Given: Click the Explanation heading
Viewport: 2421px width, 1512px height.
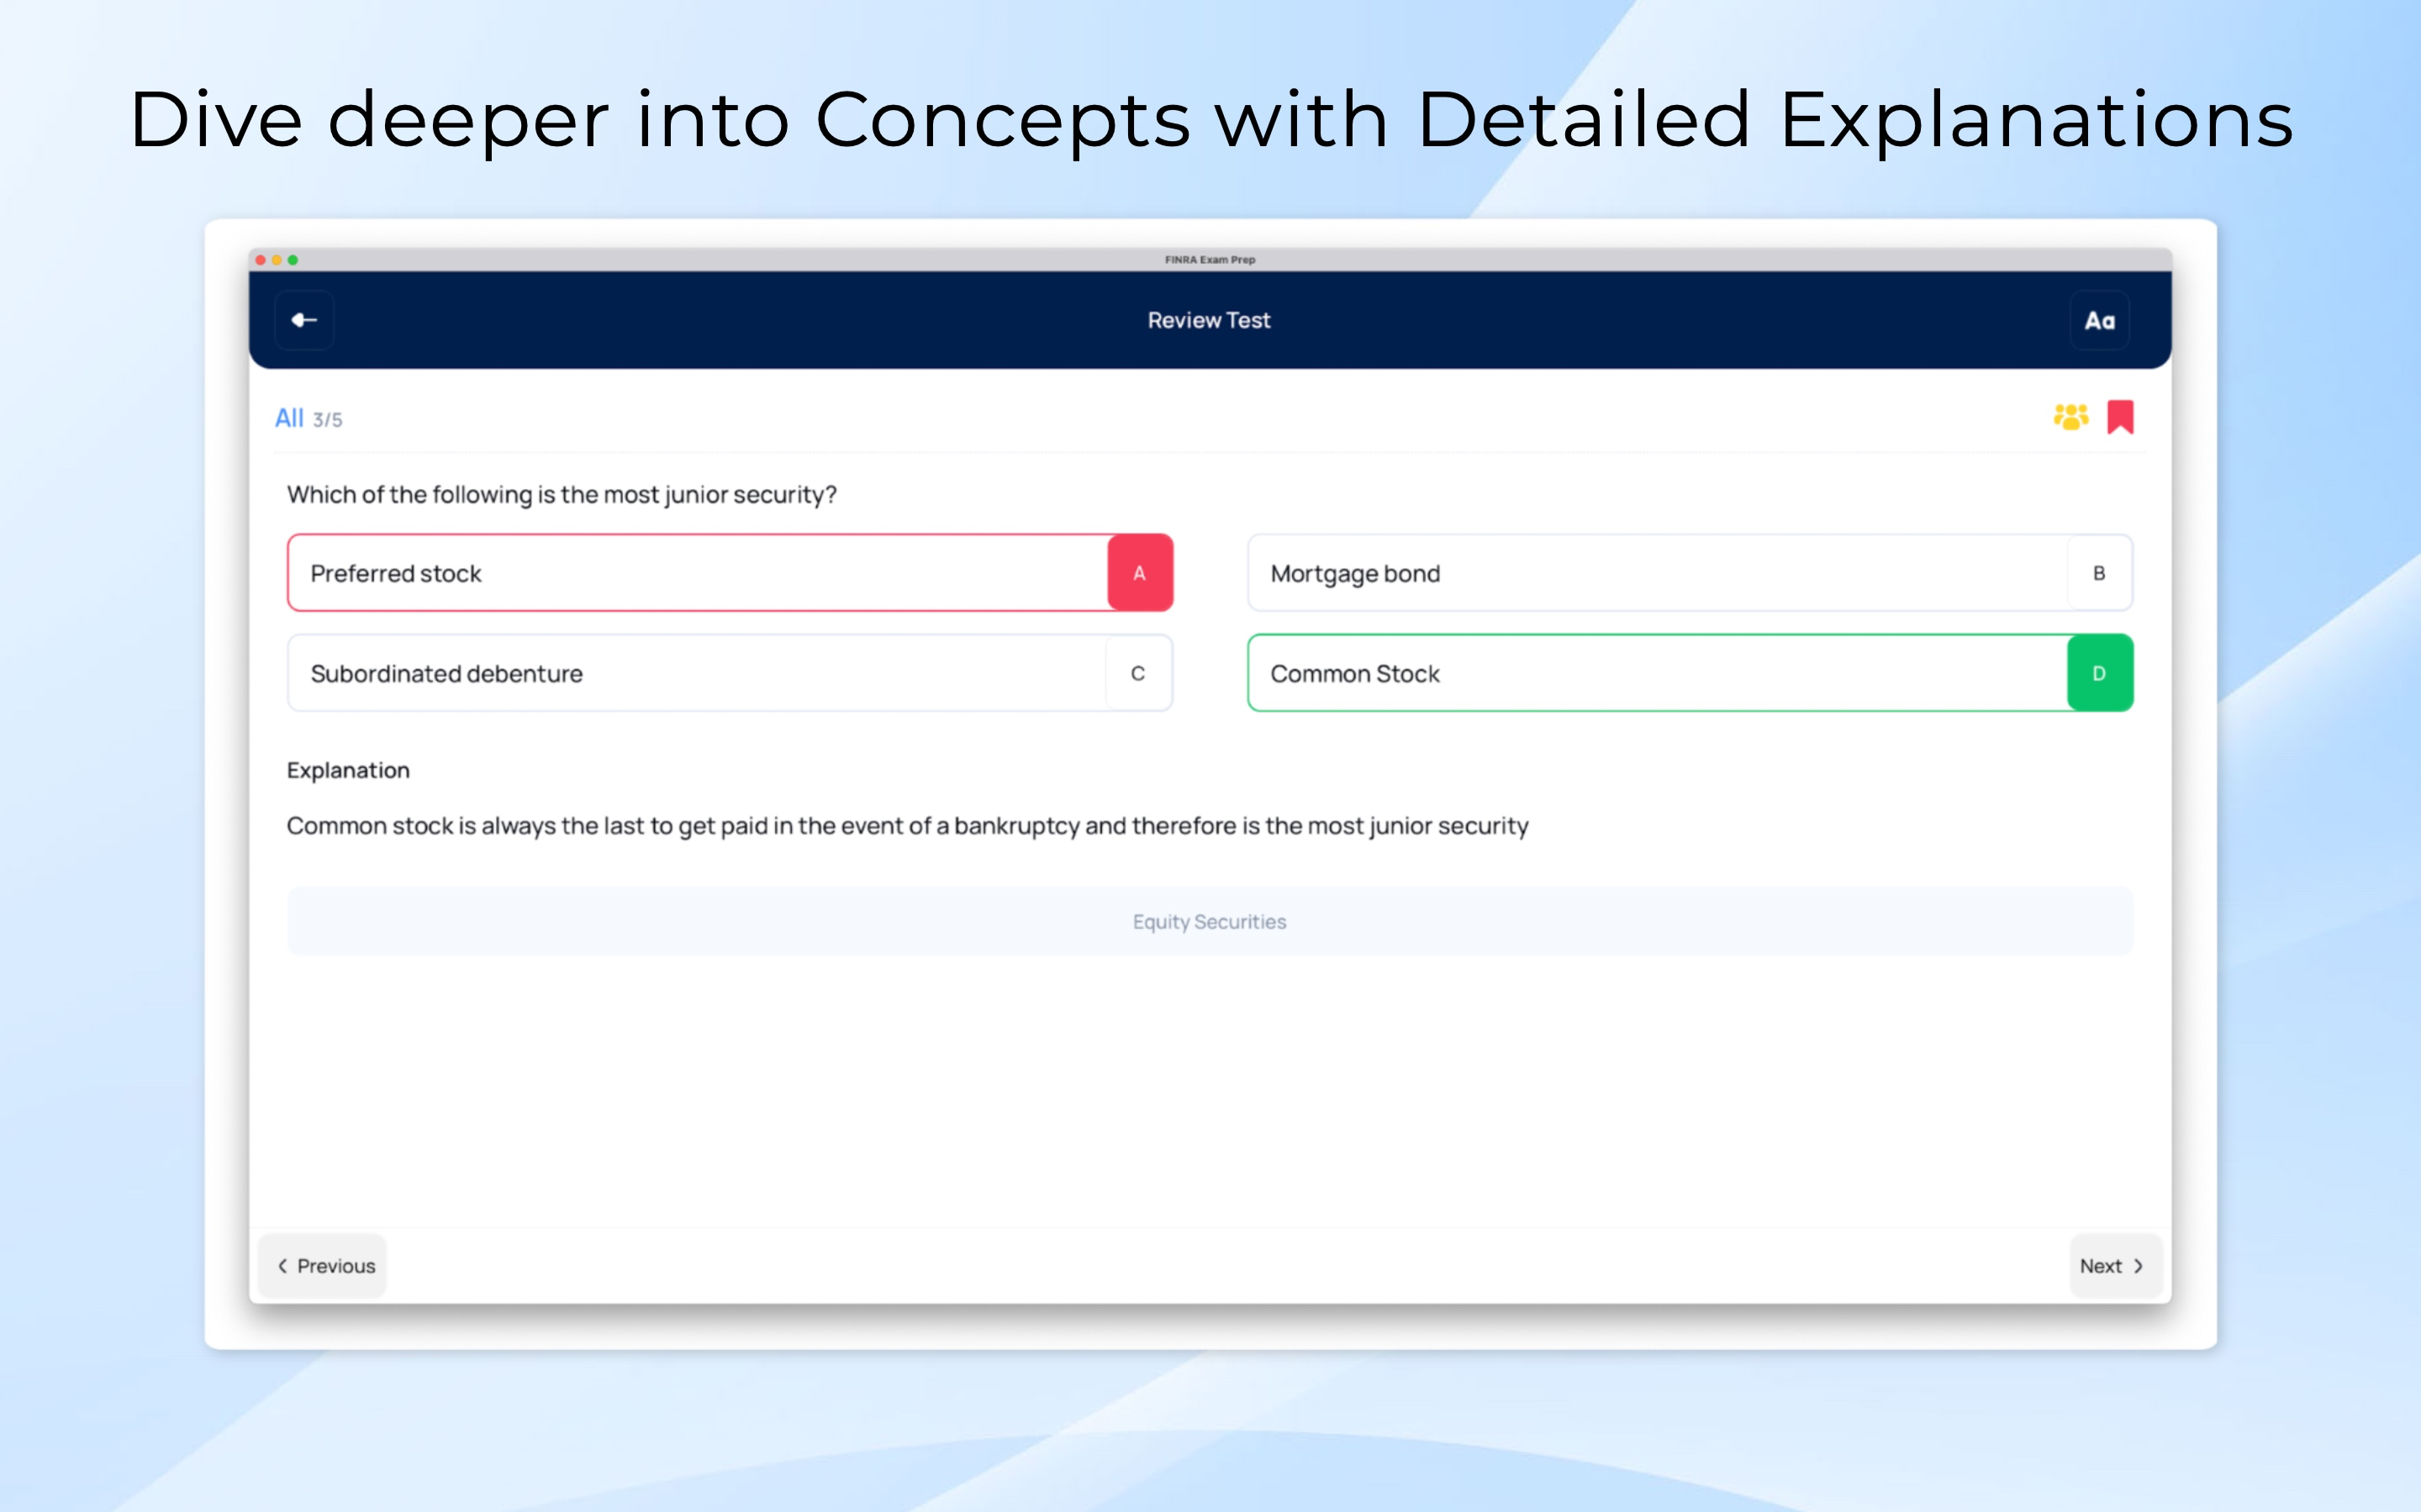Looking at the screenshot, I should [348, 770].
